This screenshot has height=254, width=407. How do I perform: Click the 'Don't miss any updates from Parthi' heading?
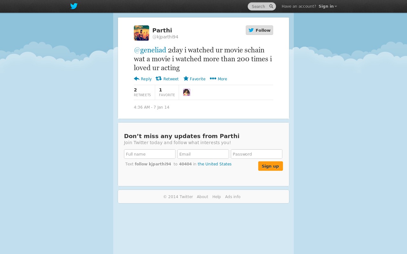pos(182,136)
